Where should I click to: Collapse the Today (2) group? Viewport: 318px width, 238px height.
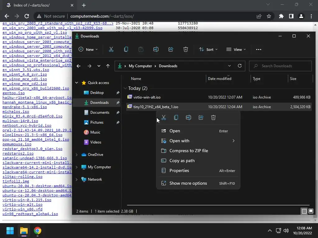pos(125,88)
